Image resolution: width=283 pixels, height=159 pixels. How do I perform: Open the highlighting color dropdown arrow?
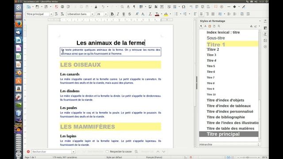(x=170, y=14)
